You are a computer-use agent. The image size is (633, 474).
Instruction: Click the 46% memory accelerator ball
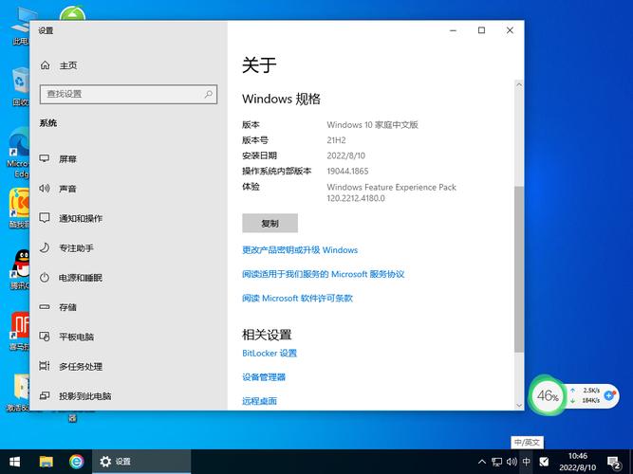[x=548, y=395]
